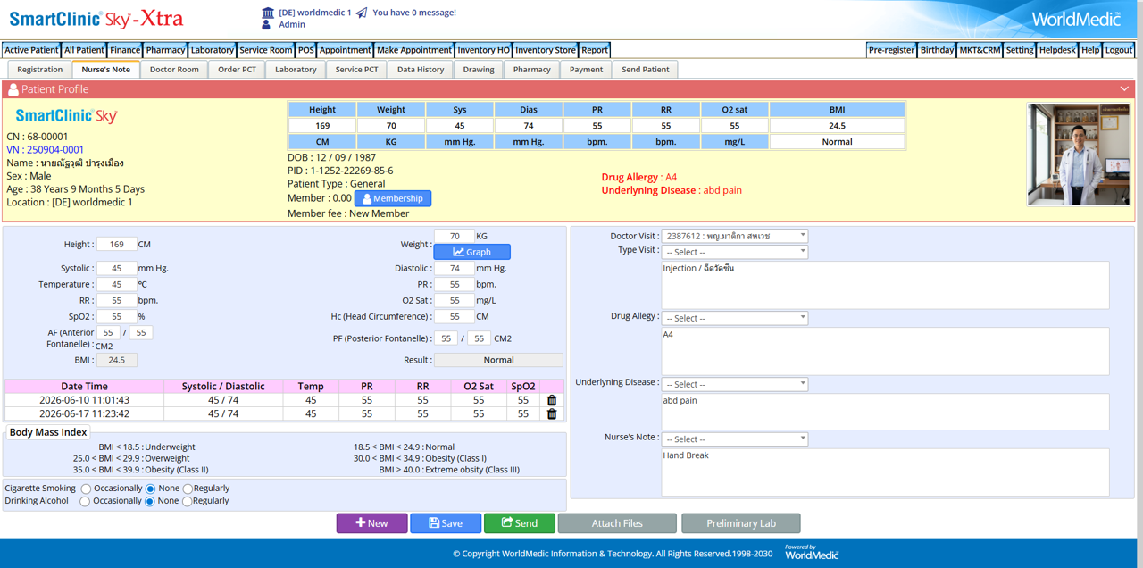1143x568 pixels.
Task: Open the Service PCT tab
Action: pos(356,69)
